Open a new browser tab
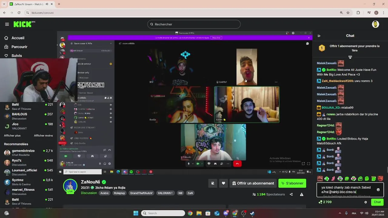The height and width of the screenshot is (218, 388). 59,4
